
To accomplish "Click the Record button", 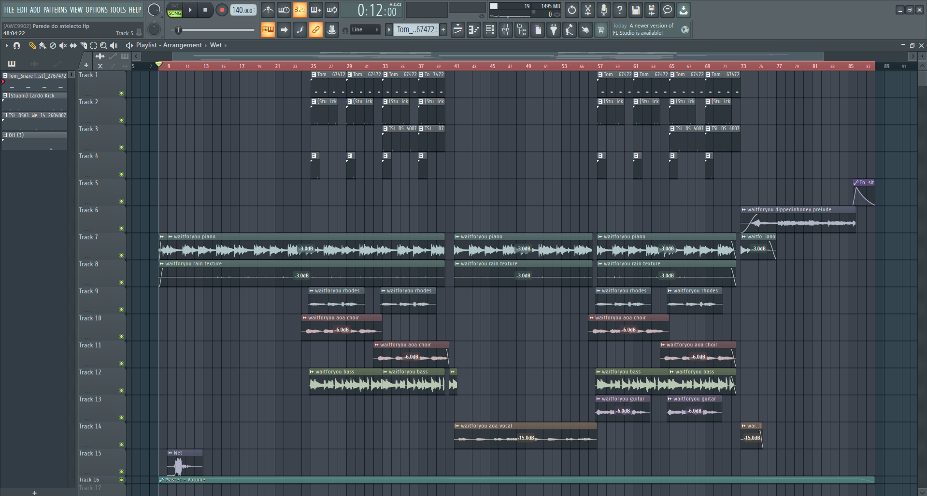I will [x=222, y=10].
